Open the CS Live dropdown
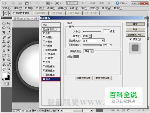Image resolution: width=150 pixels, height=113 pixels. click(x=122, y=3)
